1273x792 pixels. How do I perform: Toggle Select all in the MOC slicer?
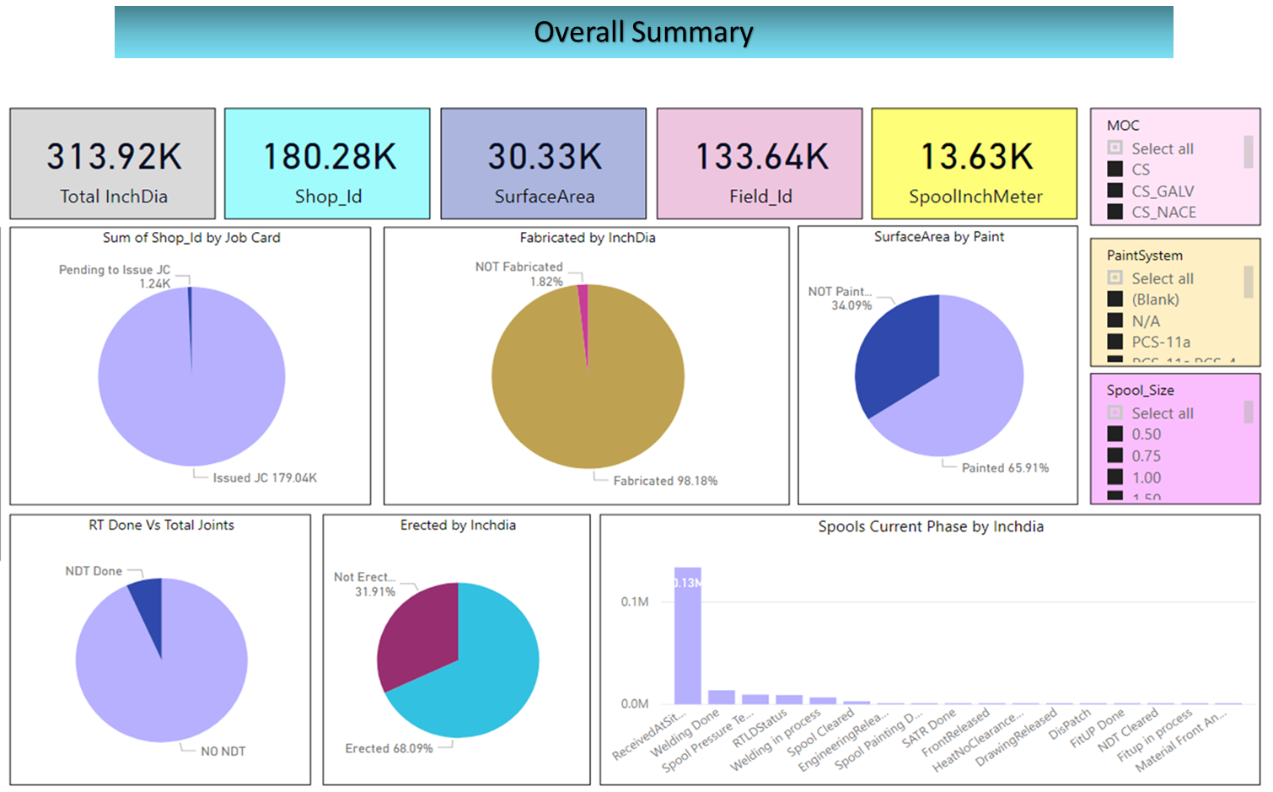pos(1115,148)
